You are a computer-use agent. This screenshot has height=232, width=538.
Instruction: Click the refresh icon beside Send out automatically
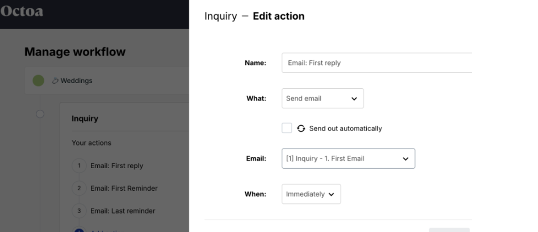301,128
